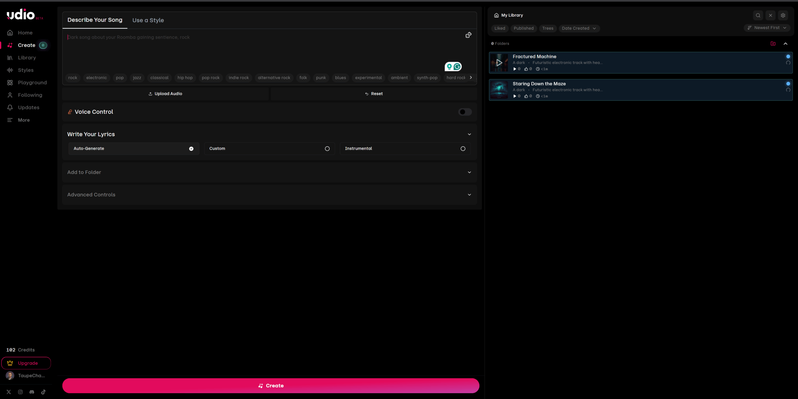Add the ambient genre tag
This screenshot has width=798, height=399.
(x=399, y=78)
